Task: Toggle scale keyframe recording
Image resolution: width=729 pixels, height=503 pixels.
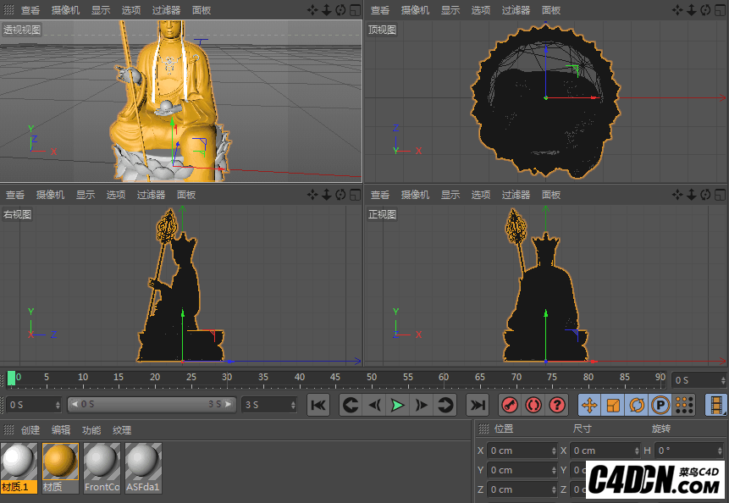Action: 613,405
